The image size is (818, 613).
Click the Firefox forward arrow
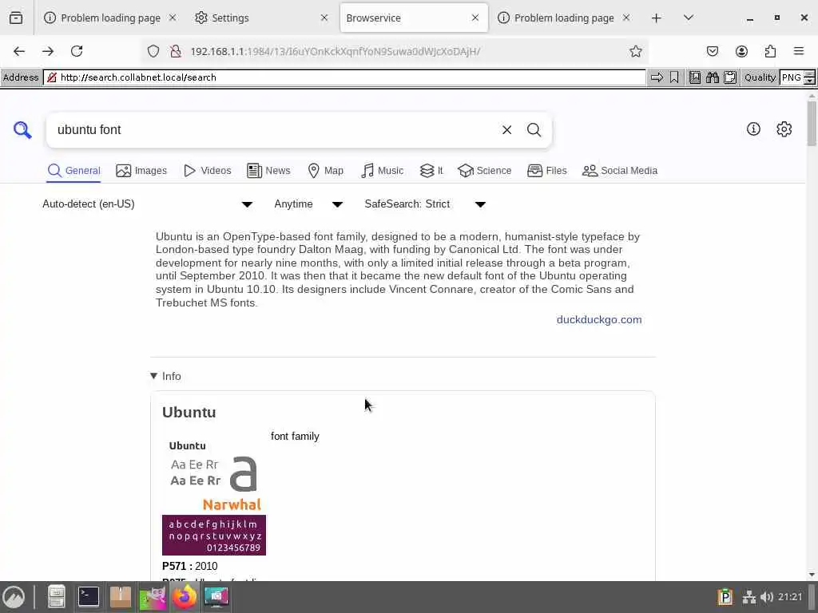48,51
